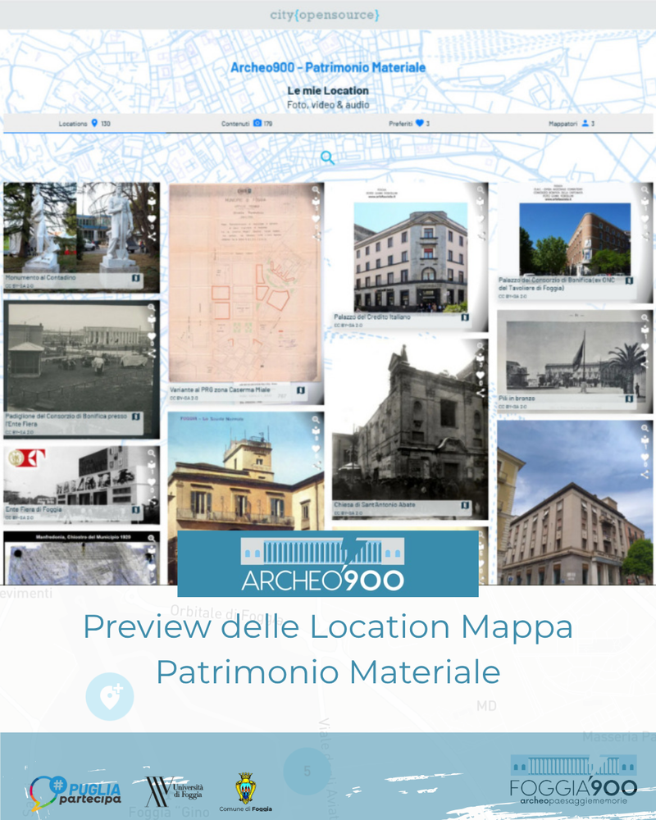Open contents reader for Padiglione del Consorzio
Viewport: 656px width, 820px height.
pyautogui.click(x=152, y=320)
